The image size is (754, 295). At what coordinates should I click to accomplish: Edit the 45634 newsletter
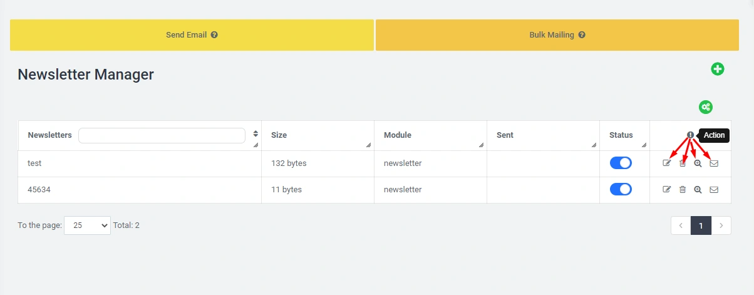point(667,189)
